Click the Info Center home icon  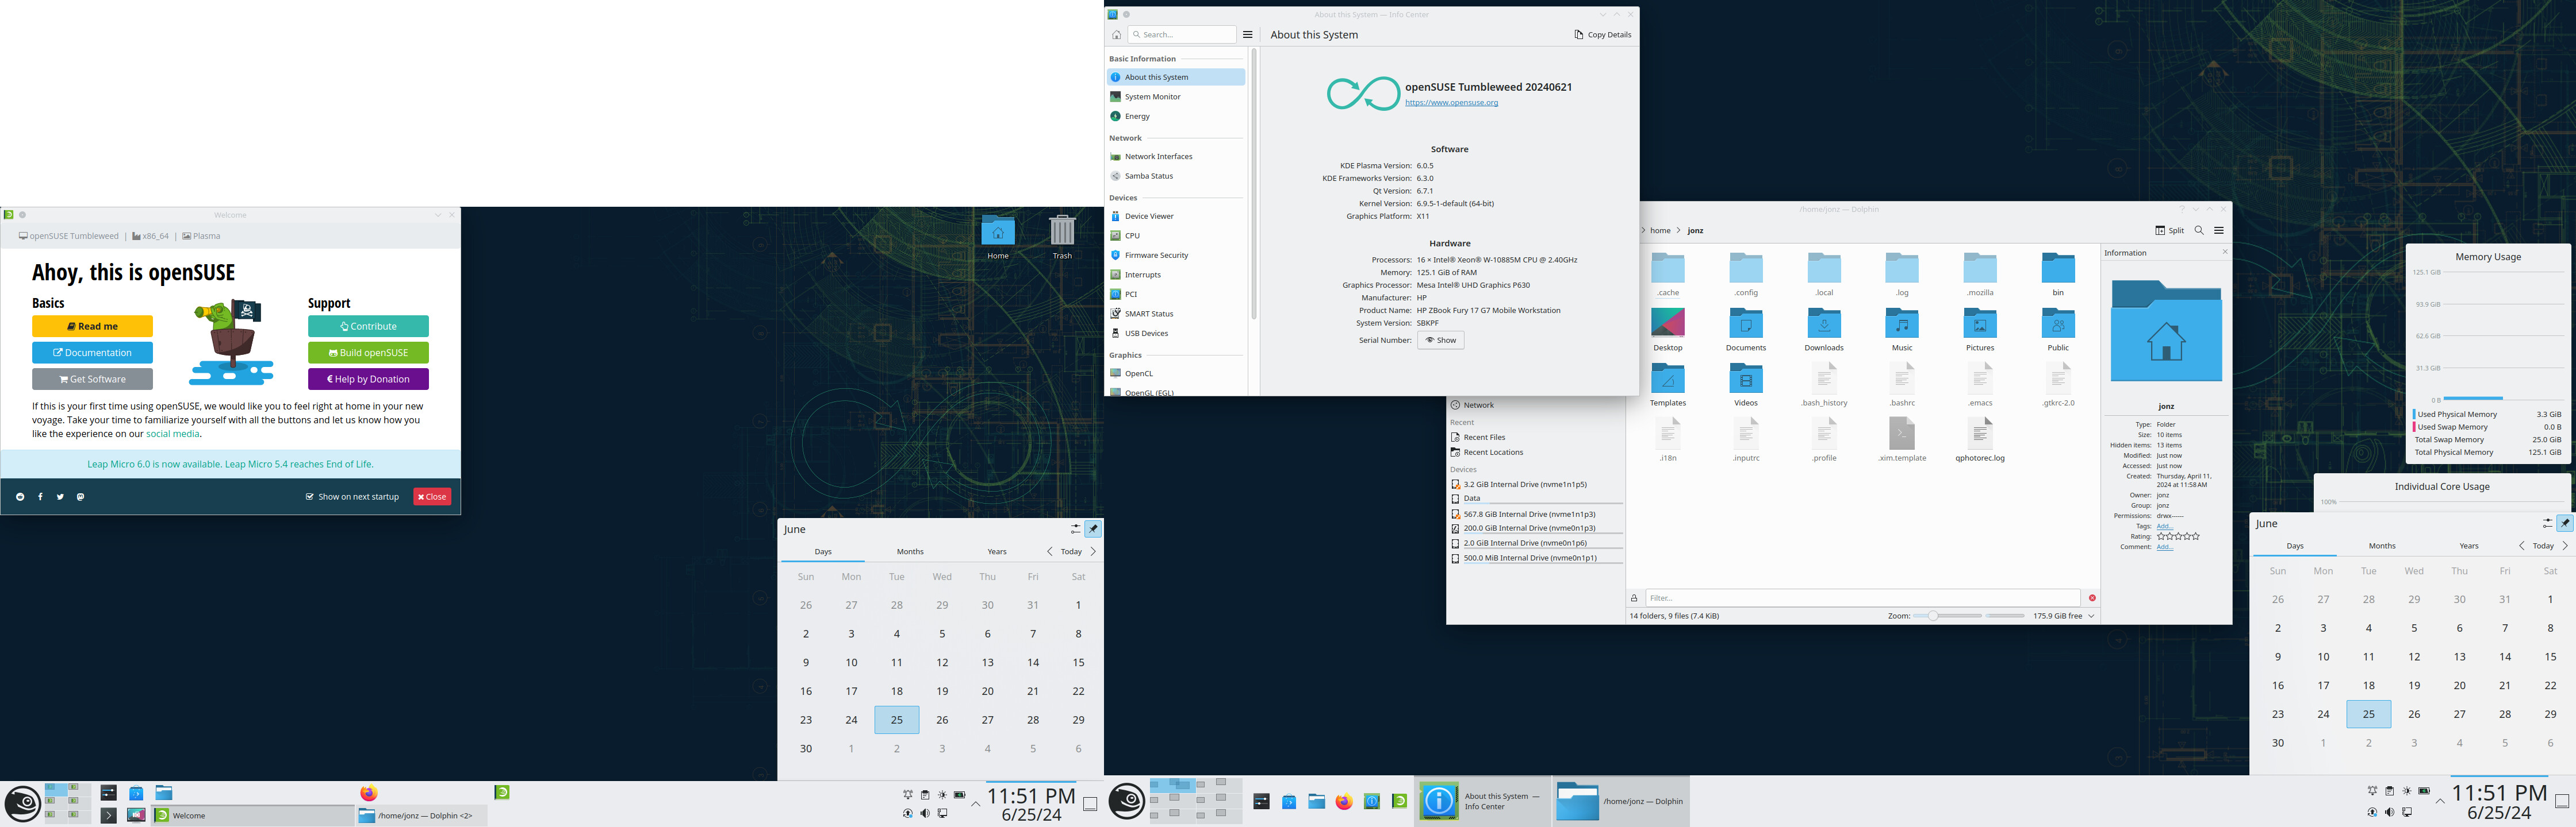1116,35
